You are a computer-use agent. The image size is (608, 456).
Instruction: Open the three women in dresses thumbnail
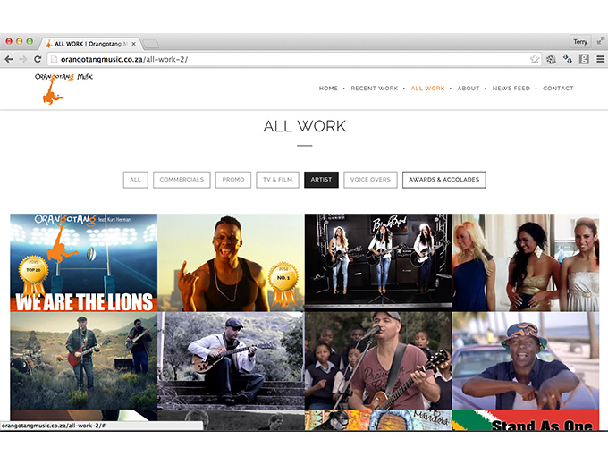pos(526,263)
